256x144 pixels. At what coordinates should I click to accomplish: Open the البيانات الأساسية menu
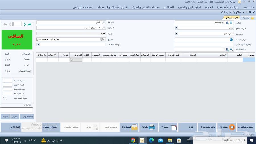click(x=228, y=7)
